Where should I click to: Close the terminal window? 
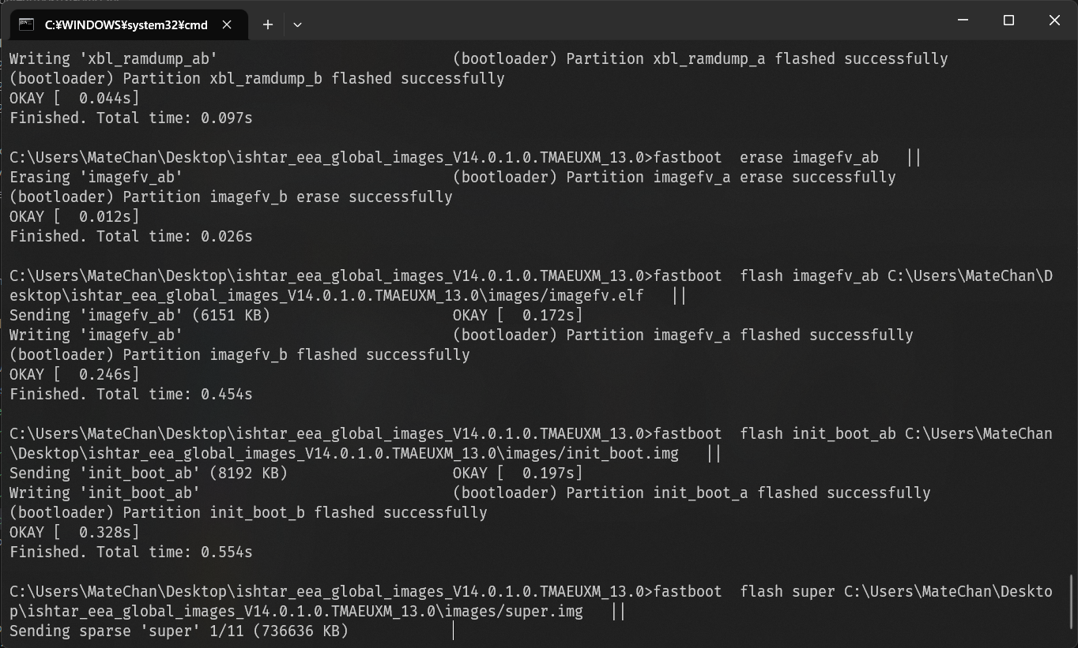click(1054, 21)
